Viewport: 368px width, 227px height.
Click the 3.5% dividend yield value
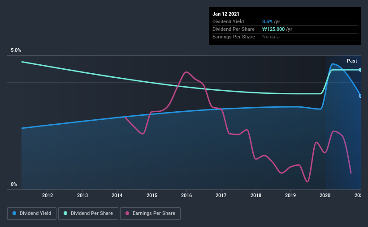point(267,21)
